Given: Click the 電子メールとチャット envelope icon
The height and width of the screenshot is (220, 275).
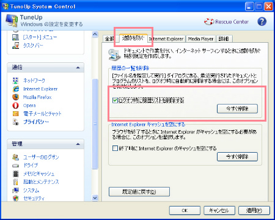Looking at the screenshot, I should point(16,114).
